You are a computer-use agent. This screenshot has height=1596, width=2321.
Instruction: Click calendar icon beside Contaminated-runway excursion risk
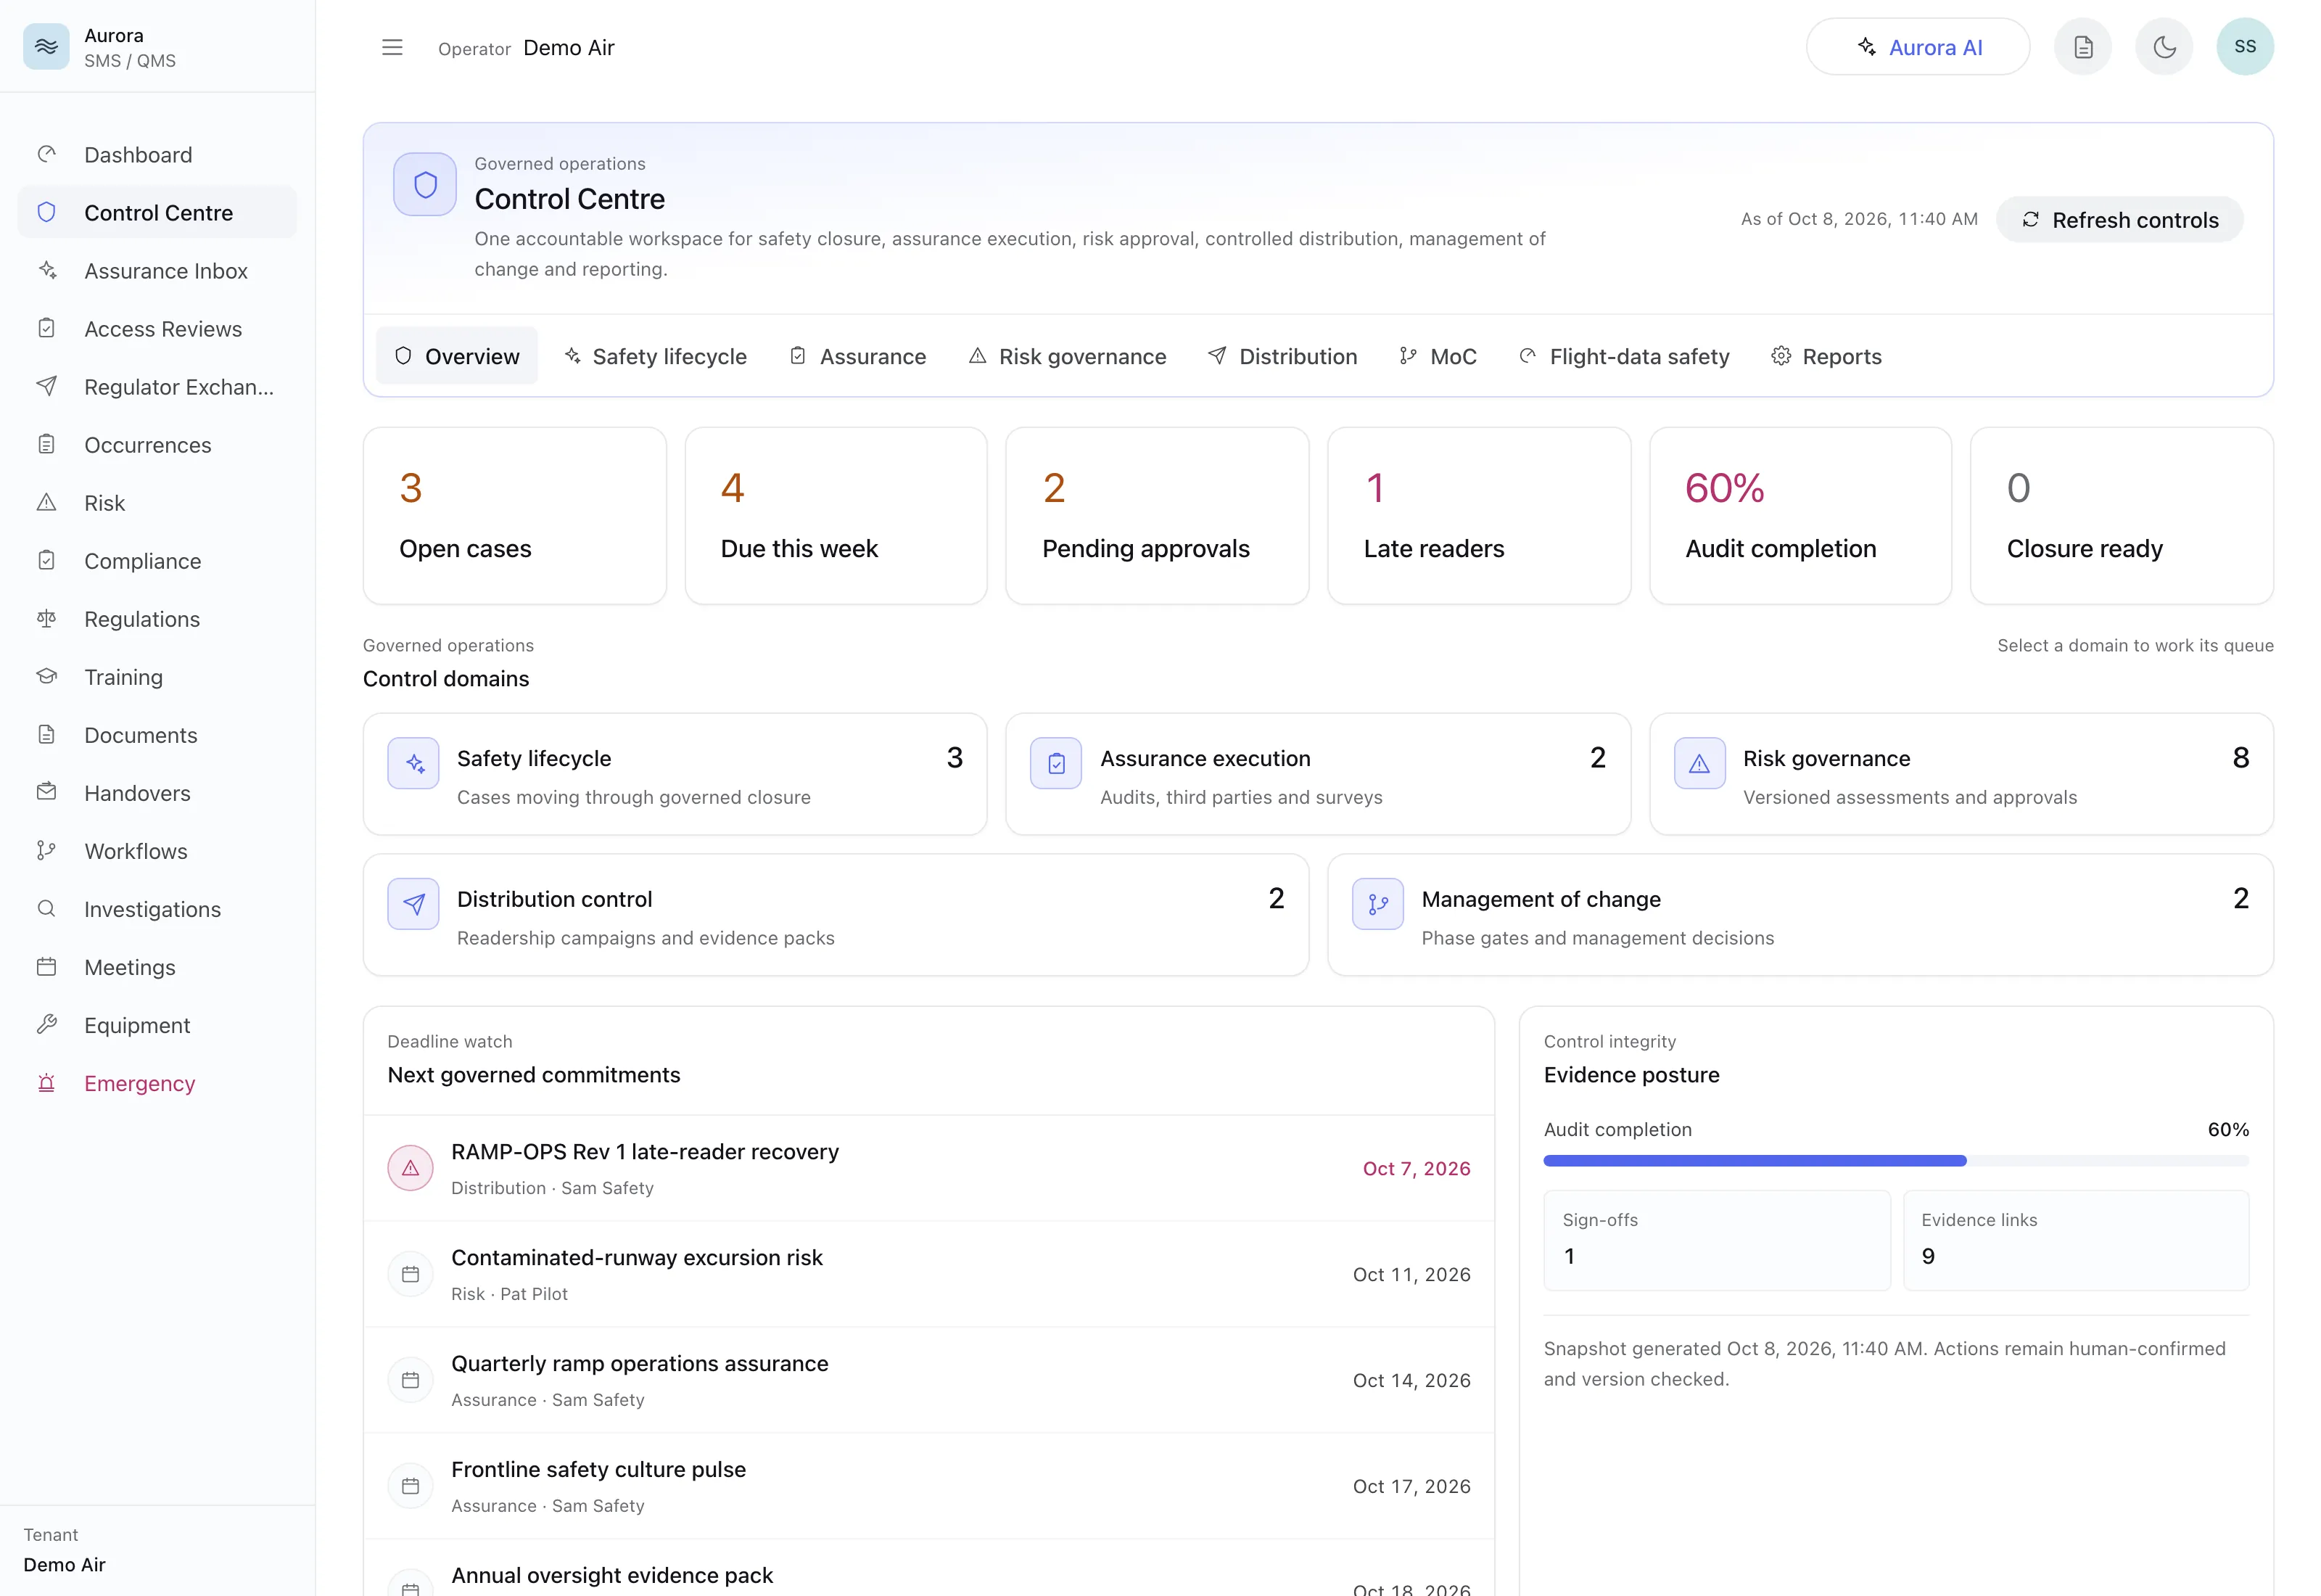[410, 1274]
